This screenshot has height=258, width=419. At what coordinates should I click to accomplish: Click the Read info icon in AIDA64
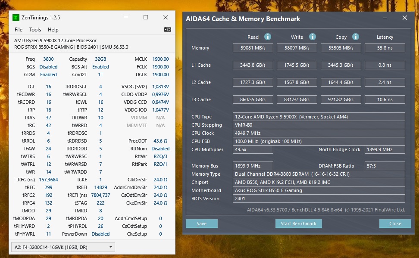[x=268, y=37]
